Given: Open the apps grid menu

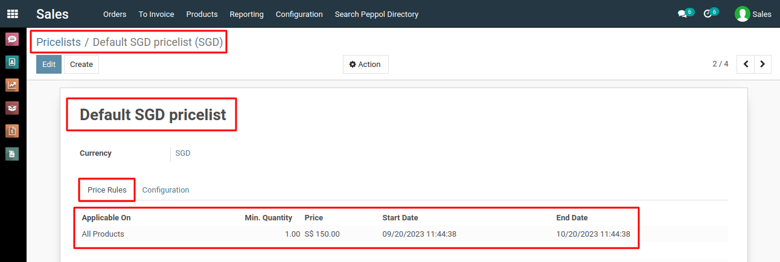Looking at the screenshot, I should point(13,14).
